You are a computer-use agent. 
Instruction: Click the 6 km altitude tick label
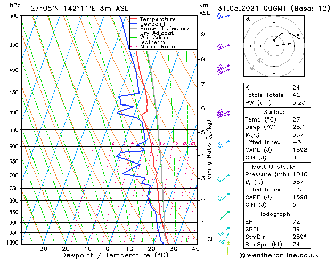click(x=203, y=108)
